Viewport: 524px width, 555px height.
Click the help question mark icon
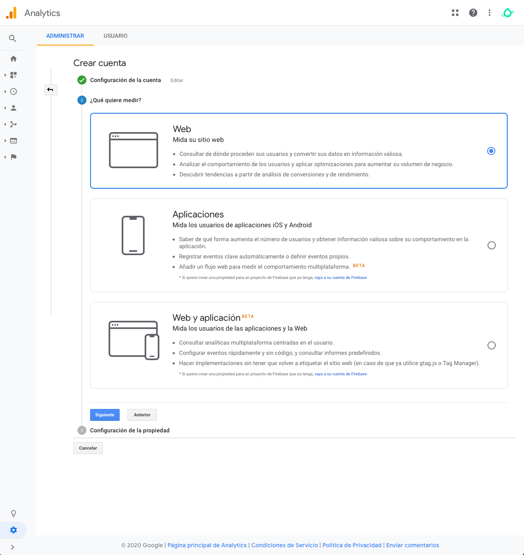click(473, 13)
